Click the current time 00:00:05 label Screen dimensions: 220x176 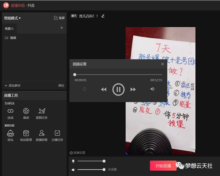tap(81, 80)
